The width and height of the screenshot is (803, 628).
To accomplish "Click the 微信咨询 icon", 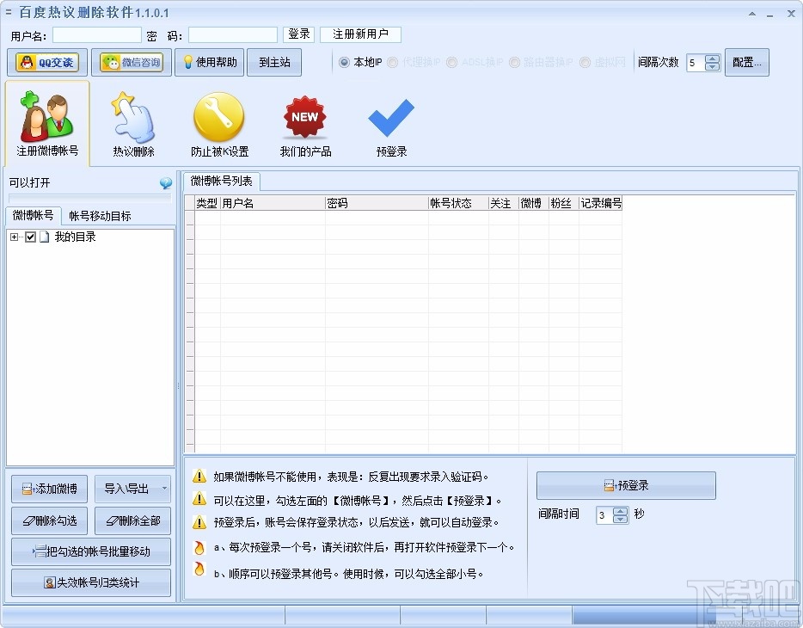I will [131, 62].
